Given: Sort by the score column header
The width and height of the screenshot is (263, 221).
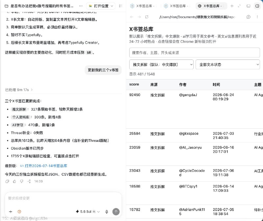Looking at the screenshot, I should click(134, 84).
